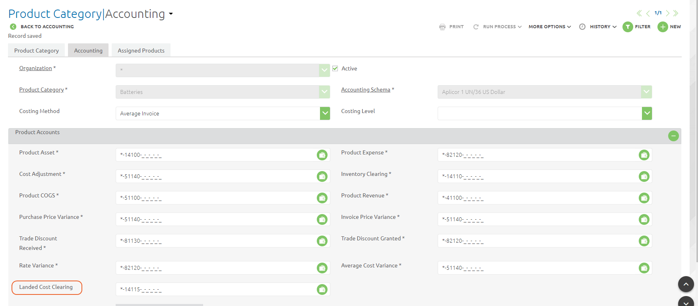Switch to the Assigned Products tab
Screen dimensions: 698x306
pyautogui.click(x=141, y=51)
